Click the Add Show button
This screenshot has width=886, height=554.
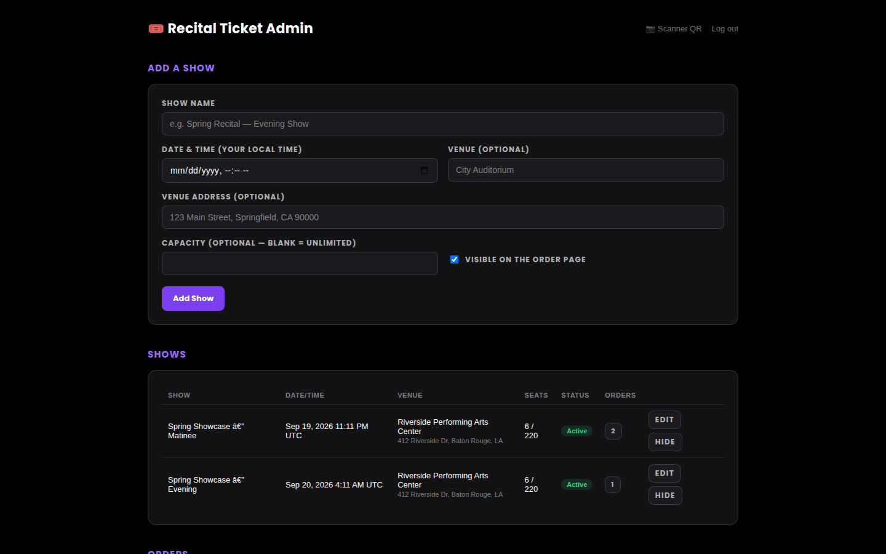[x=193, y=299]
